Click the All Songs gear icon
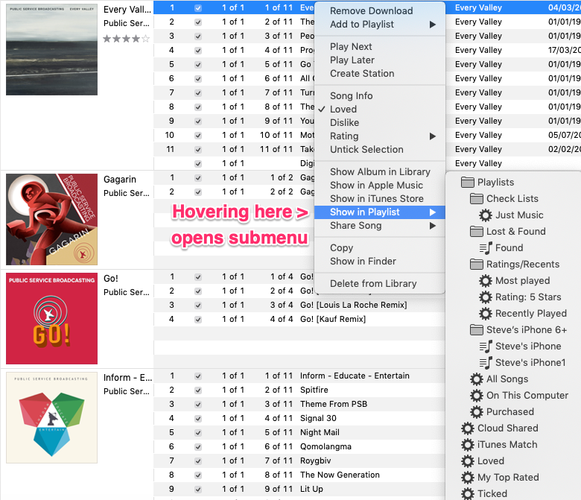581x500 pixels. pyautogui.click(x=477, y=379)
